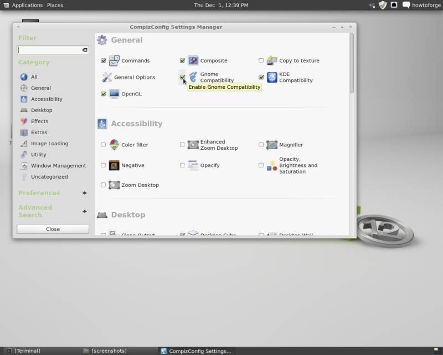Image resolution: width=443 pixels, height=355 pixels.
Task: Open the Opacify plugin icon
Action: click(x=193, y=165)
